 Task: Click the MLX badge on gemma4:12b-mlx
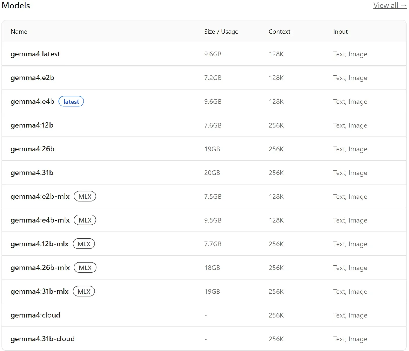[84, 244]
